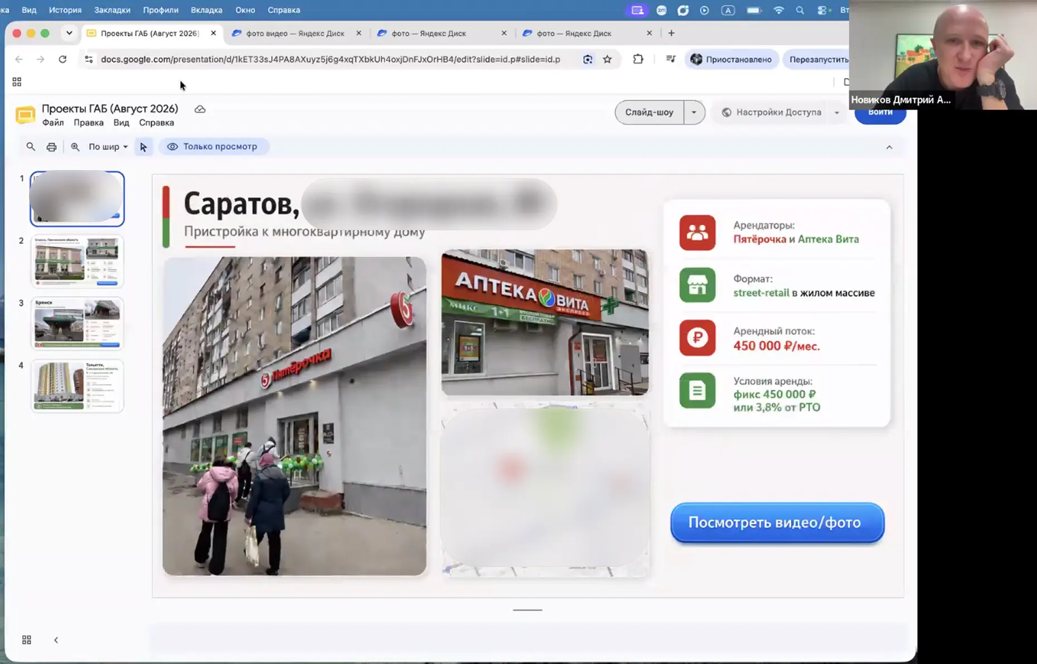Open the media control icon in Chrome
This screenshot has width=1037, height=664.
[x=671, y=59]
